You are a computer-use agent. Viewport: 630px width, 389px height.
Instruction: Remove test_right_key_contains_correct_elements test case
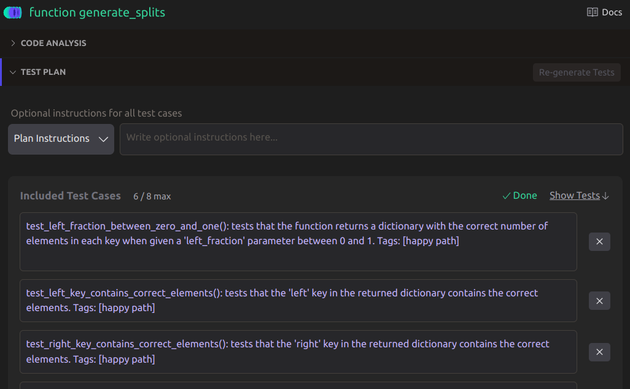click(599, 352)
